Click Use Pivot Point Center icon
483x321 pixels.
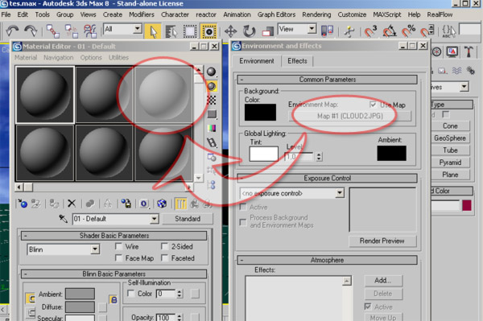[x=327, y=31]
